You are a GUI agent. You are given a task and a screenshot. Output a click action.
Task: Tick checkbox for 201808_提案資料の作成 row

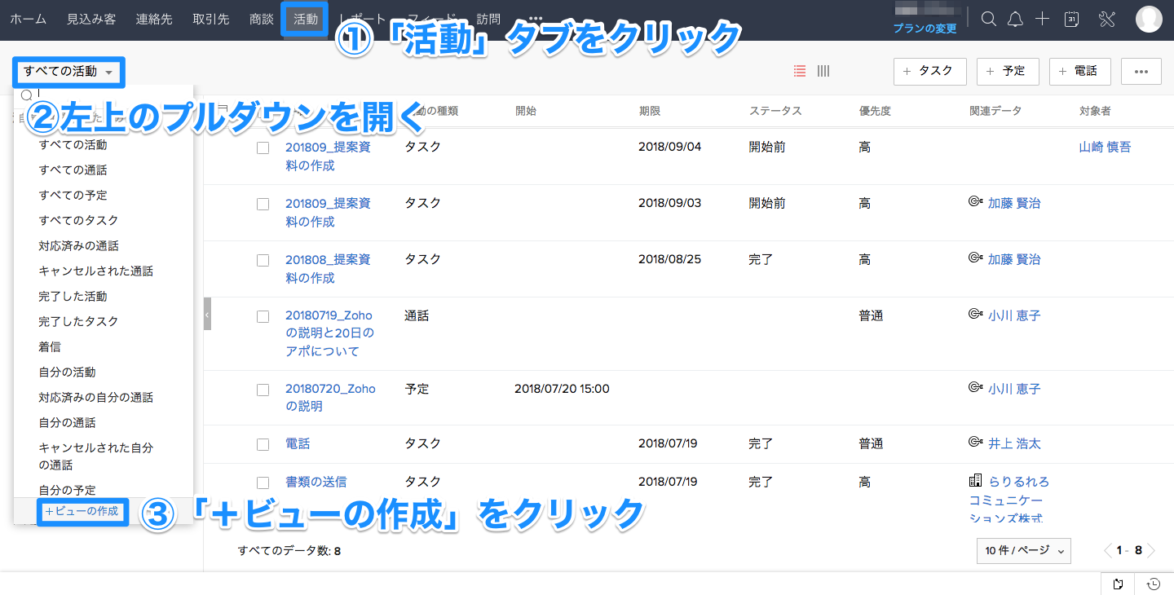263,261
